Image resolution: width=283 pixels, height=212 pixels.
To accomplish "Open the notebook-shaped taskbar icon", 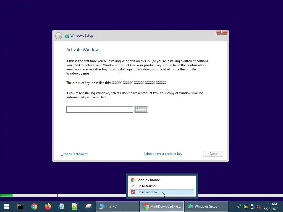I will tap(61, 206).
